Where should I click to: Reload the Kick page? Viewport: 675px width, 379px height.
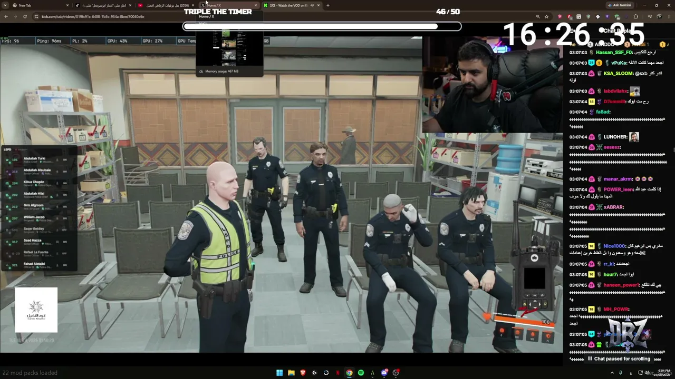click(x=25, y=16)
